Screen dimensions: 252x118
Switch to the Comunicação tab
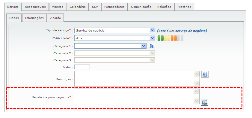pos(141,7)
